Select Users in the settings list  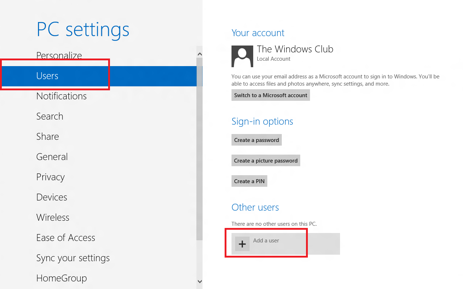click(x=47, y=76)
